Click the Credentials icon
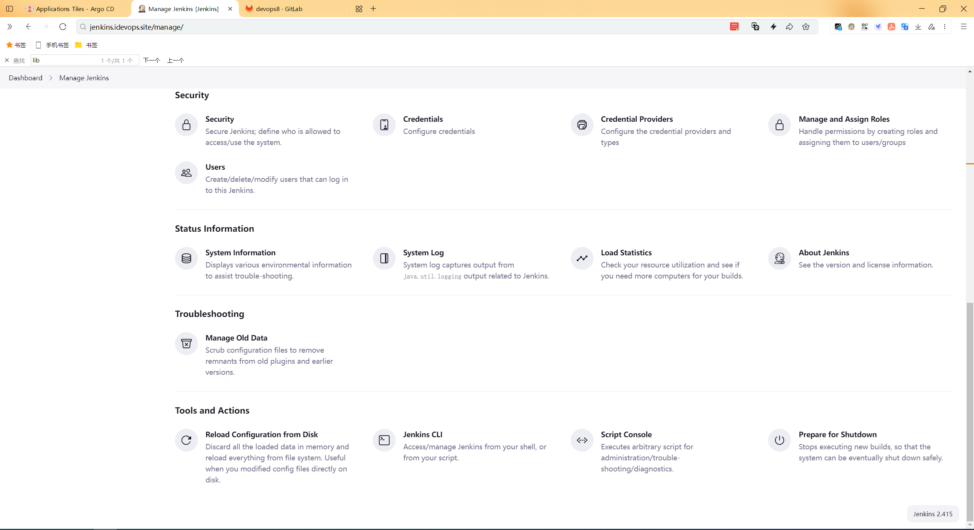974x530 pixels. 384,125
